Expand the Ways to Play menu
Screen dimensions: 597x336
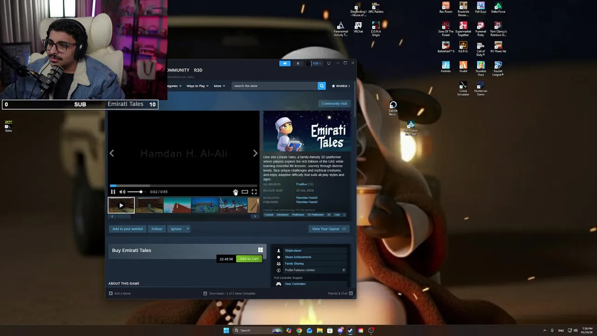tap(197, 86)
